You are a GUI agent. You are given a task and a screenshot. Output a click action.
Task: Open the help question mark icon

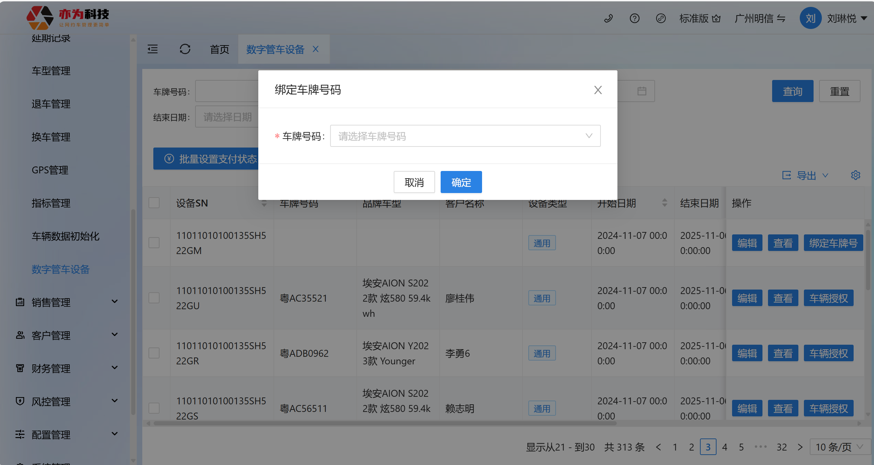pyautogui.click(x=634, y=18)
